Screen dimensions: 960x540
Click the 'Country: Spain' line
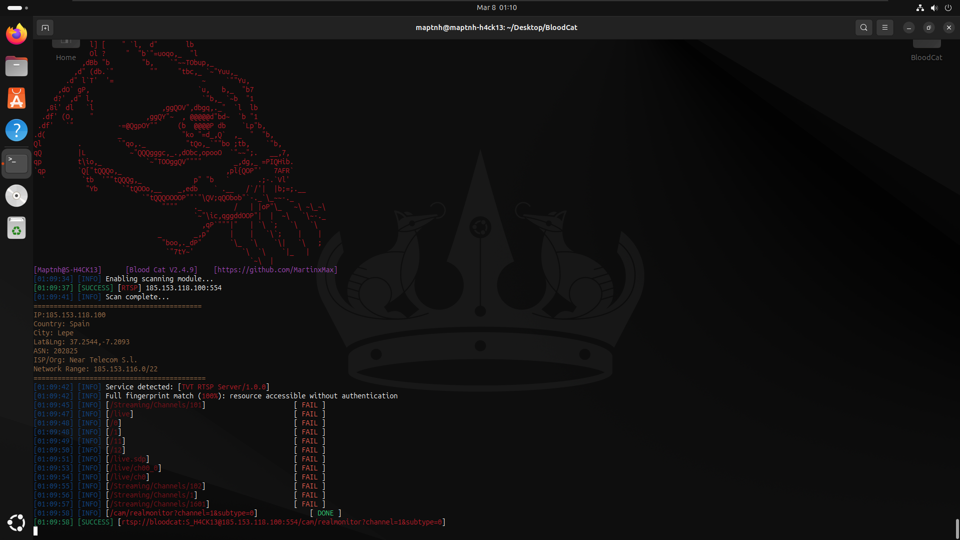[x=62, y=324]
